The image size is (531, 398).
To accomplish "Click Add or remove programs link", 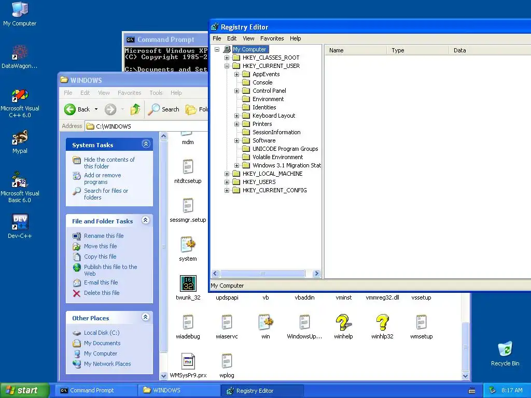I will tap(102, 178).
